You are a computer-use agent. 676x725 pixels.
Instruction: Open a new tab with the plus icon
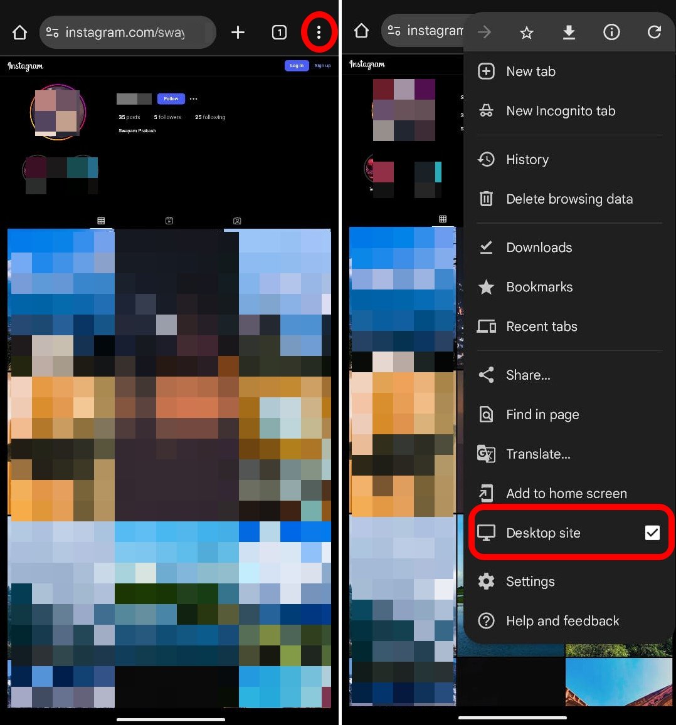click(238, 32)
